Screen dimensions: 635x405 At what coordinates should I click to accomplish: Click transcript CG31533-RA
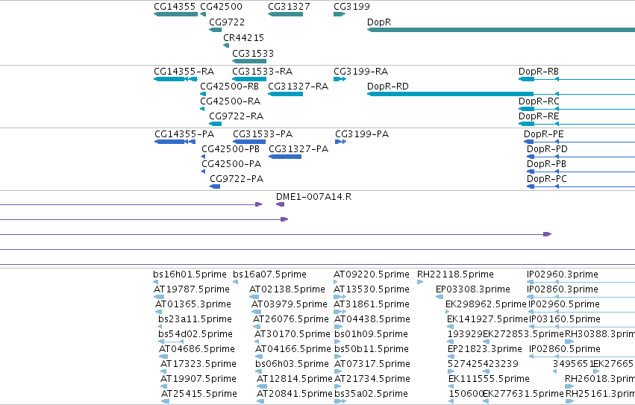(249, 79)
